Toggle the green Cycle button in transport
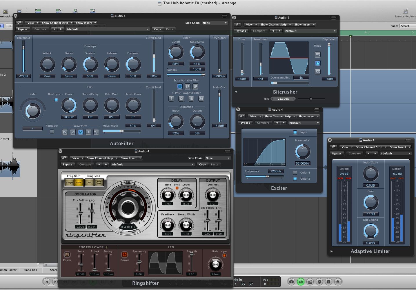416x290 pixels. (x=301, y=282)
